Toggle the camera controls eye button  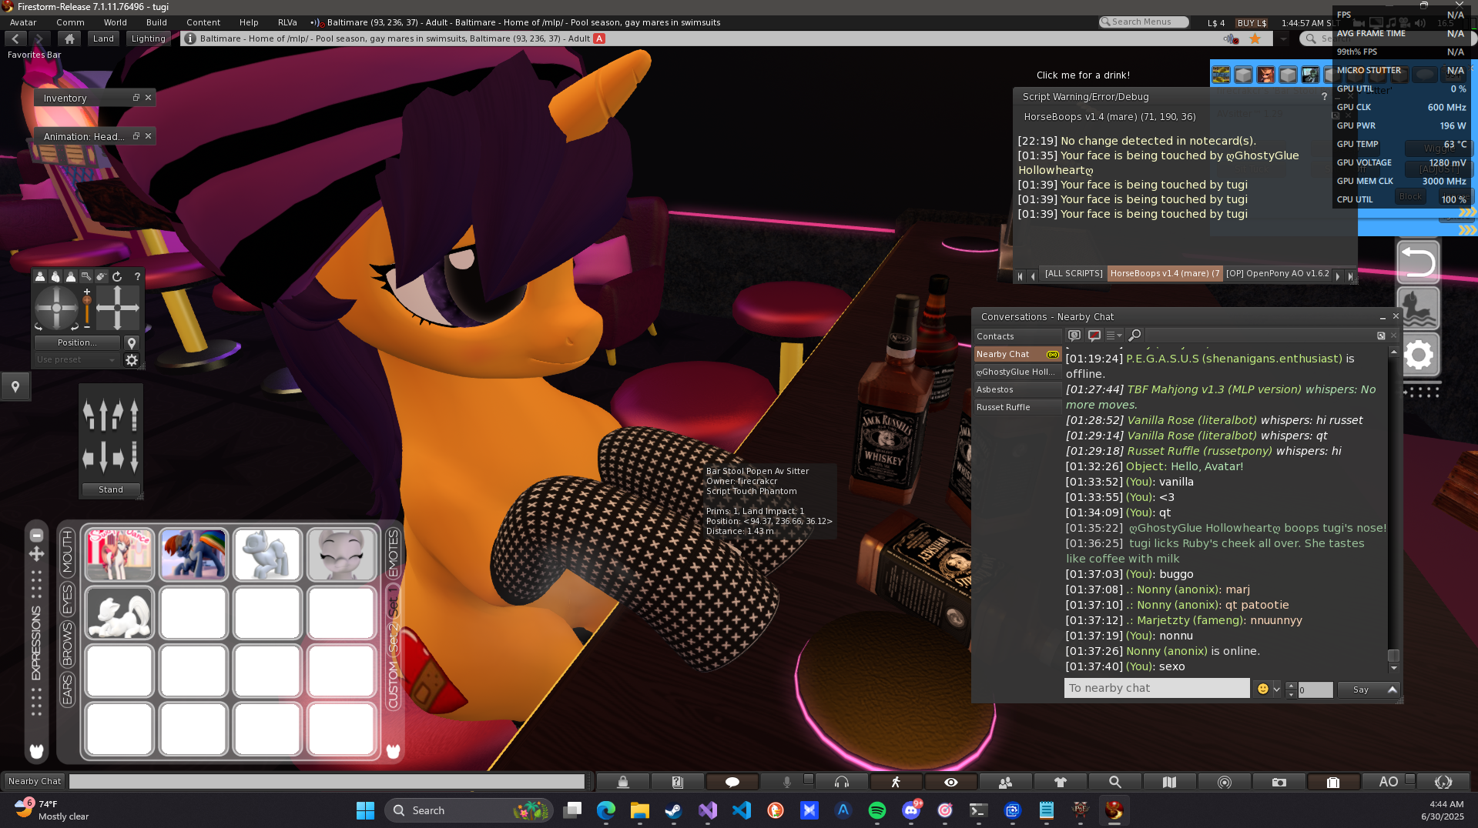[950, 782]
